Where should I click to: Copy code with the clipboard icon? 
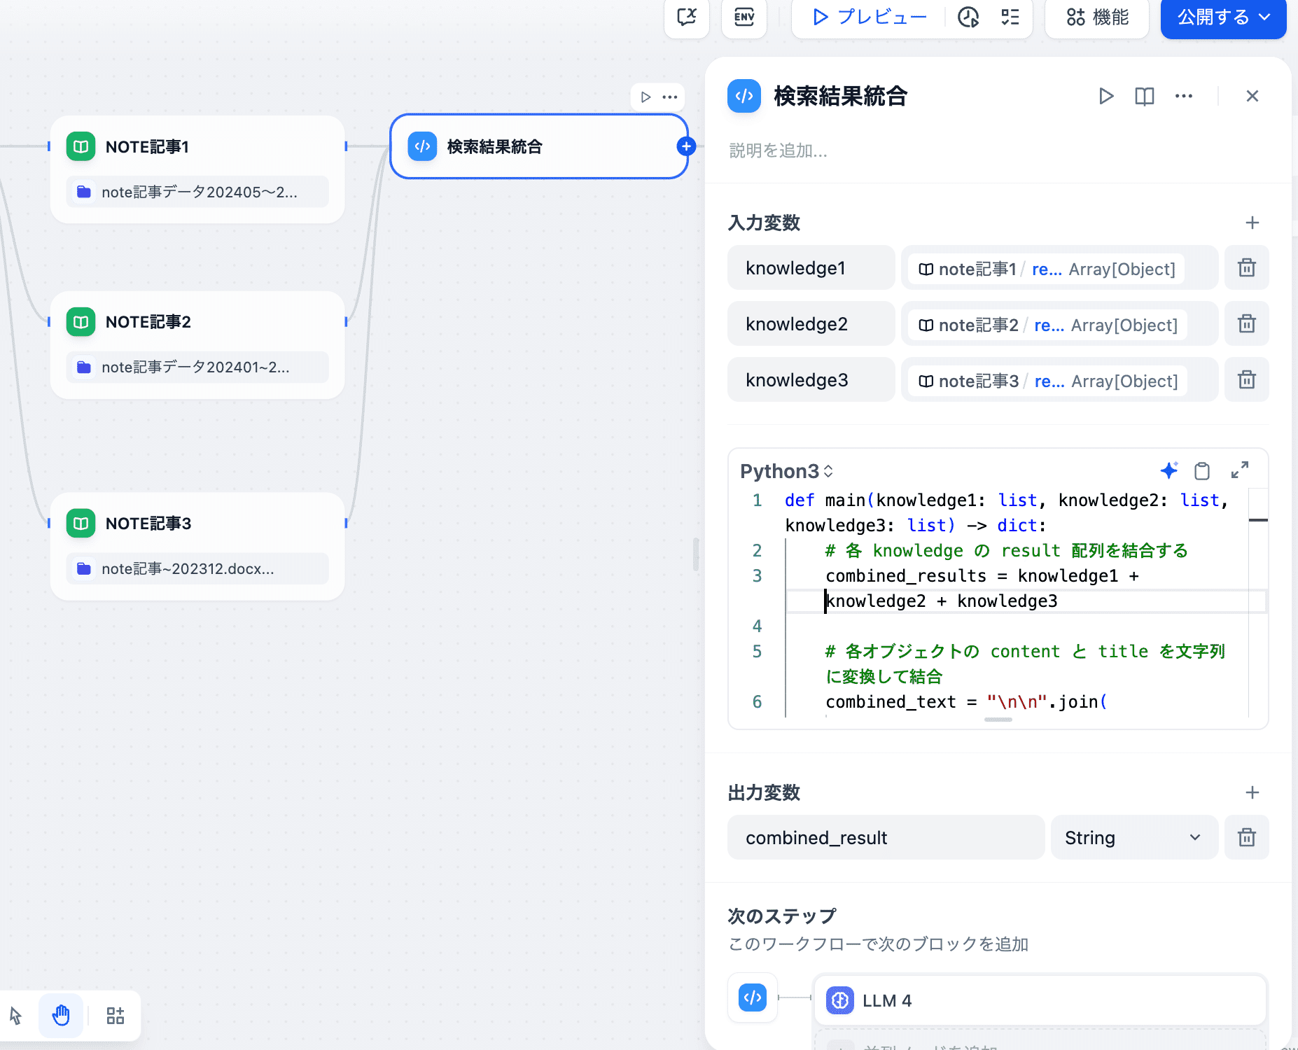(x=1202, y=471)
